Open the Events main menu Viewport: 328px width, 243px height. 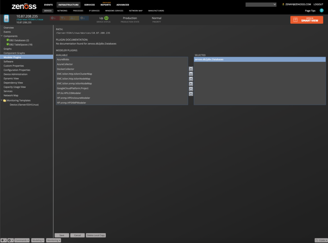point(48,5)
